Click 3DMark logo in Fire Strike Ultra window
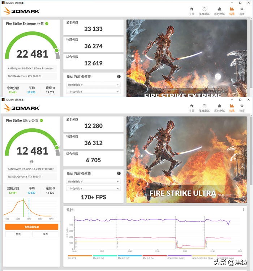The image size is (253, 271). pyautogui.click(x=22, y=108)
